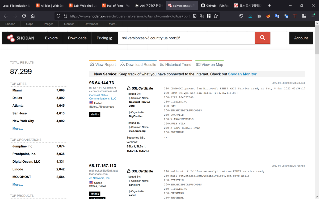Click J3 Networks, Inc. link

click(x=100, y=178)
